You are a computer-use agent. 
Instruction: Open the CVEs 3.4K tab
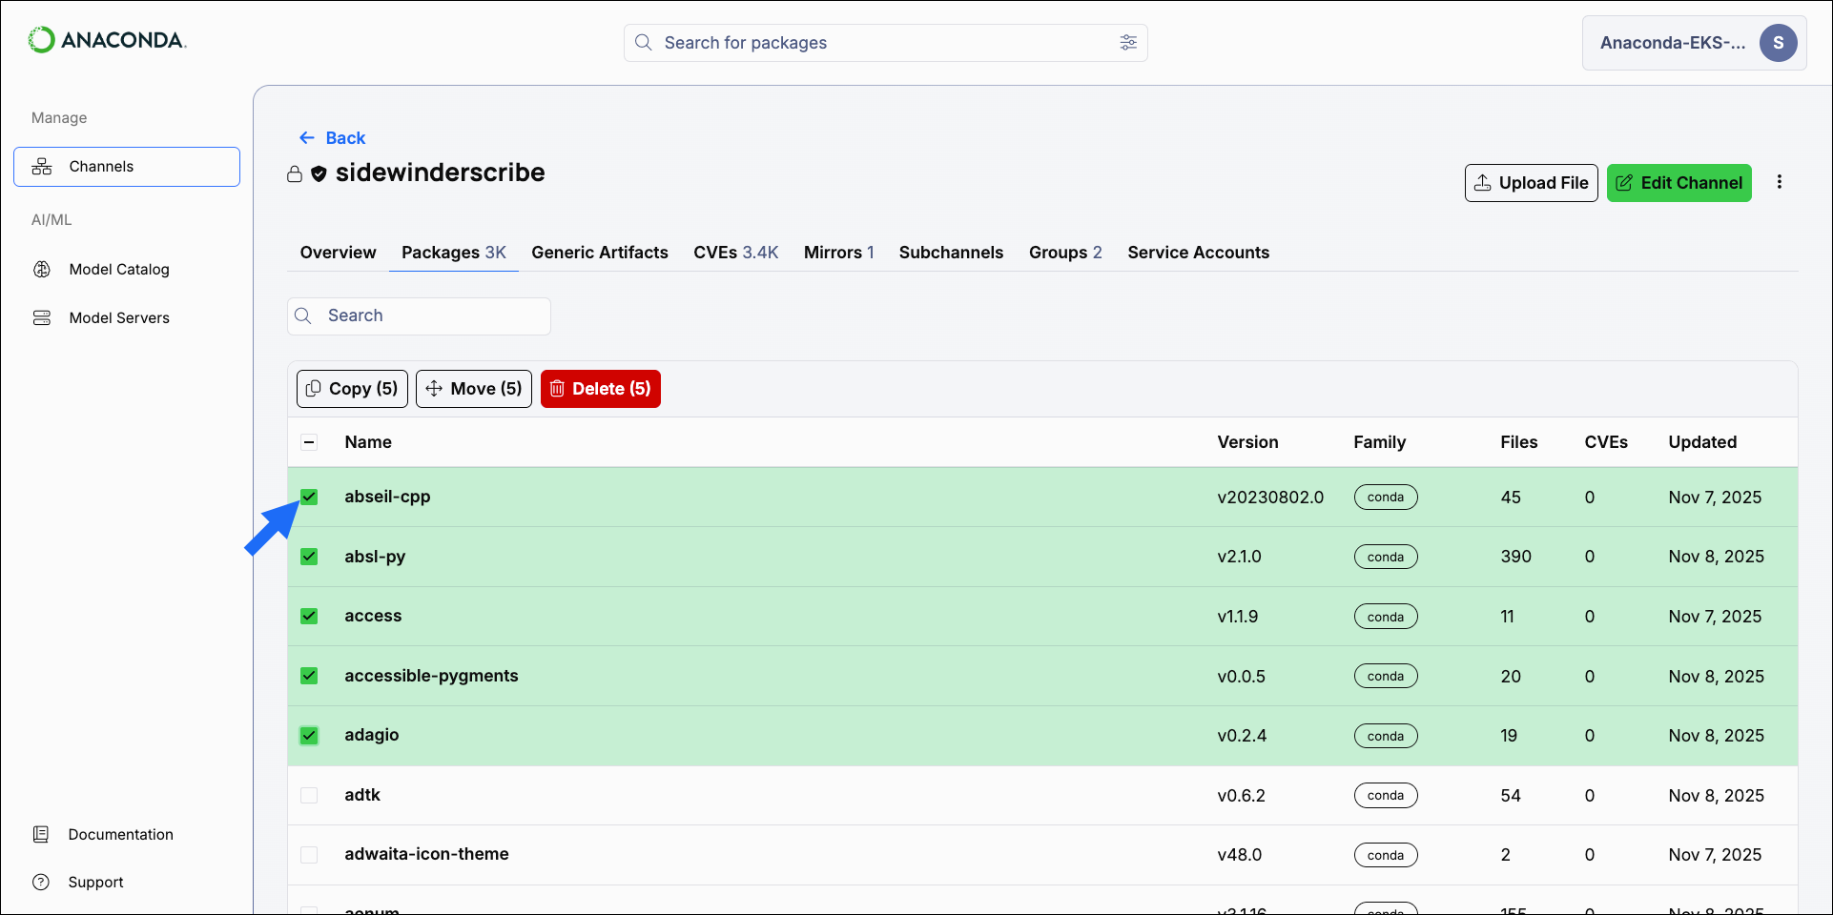[x=736, y=253]
